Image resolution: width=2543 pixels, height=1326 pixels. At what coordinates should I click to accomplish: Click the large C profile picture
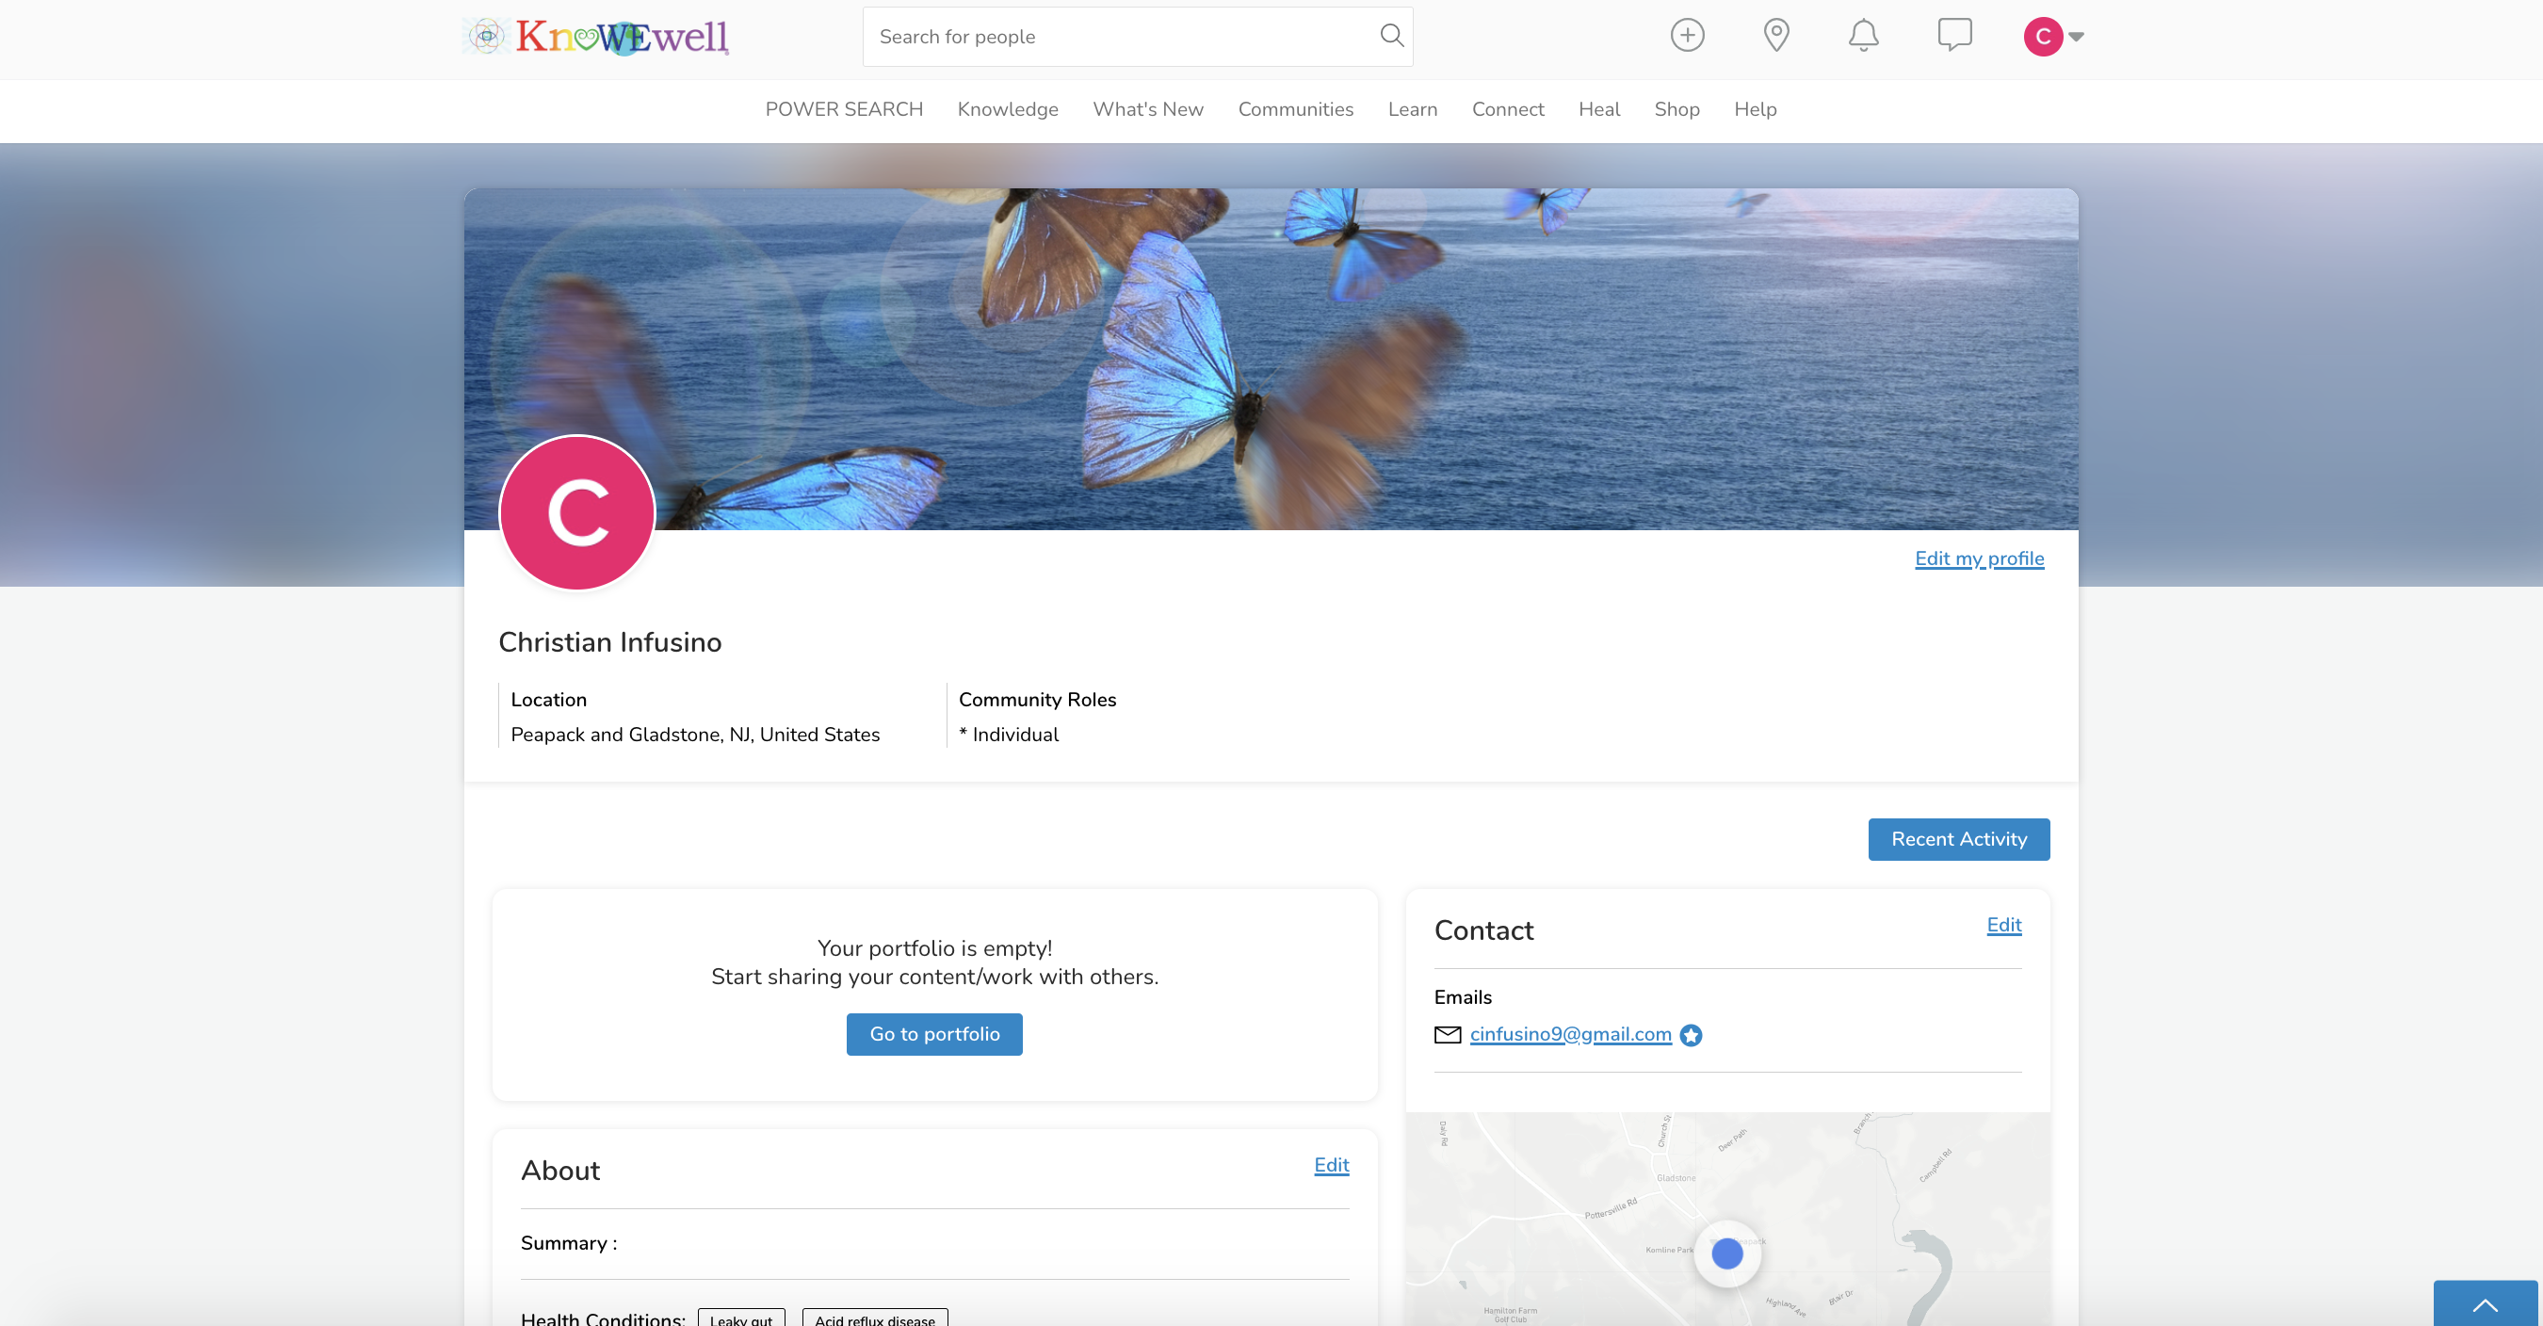click(577, 512)
